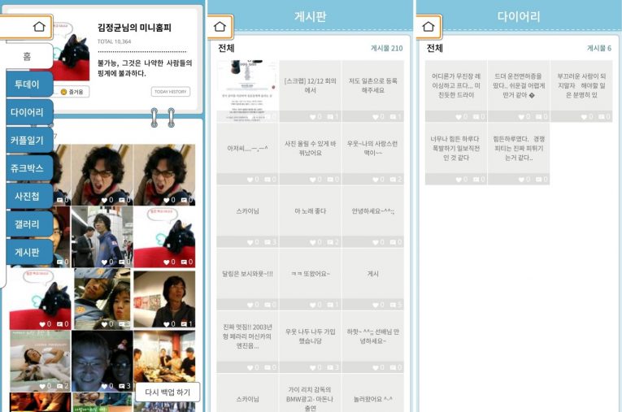Open post '안녕하세요~^^;;'
Viewport: 622px width, 412px height.
pyautogui.click(x=373, y=216)
